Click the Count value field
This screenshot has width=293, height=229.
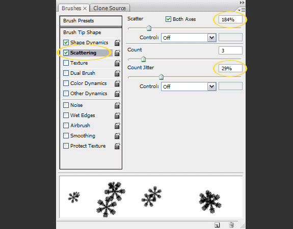click(230, 50)
